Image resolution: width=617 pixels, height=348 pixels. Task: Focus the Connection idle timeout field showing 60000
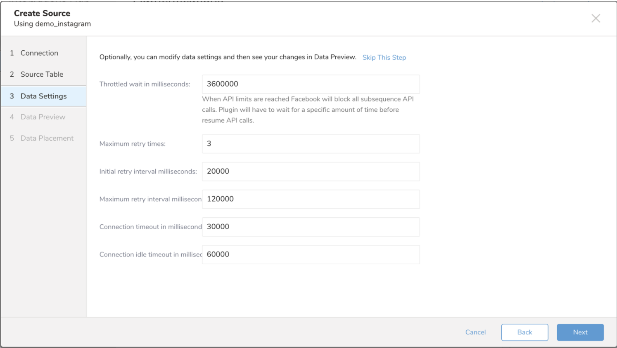coord(311,254)
